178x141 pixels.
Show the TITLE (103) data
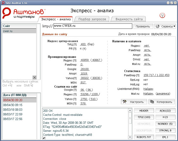144,117
